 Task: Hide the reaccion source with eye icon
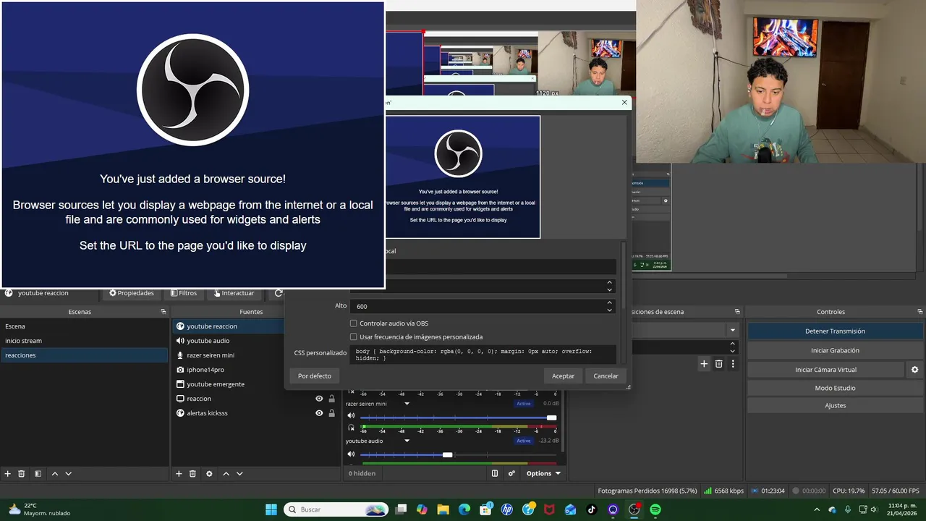click(319, 399)
